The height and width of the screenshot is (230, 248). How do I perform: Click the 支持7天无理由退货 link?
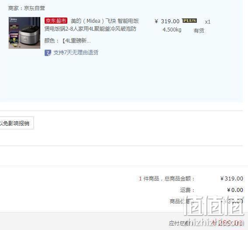coord(76,53)
